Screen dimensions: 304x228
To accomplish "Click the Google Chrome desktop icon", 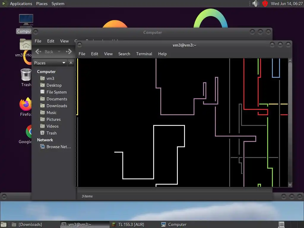I will tap(28, 132).
